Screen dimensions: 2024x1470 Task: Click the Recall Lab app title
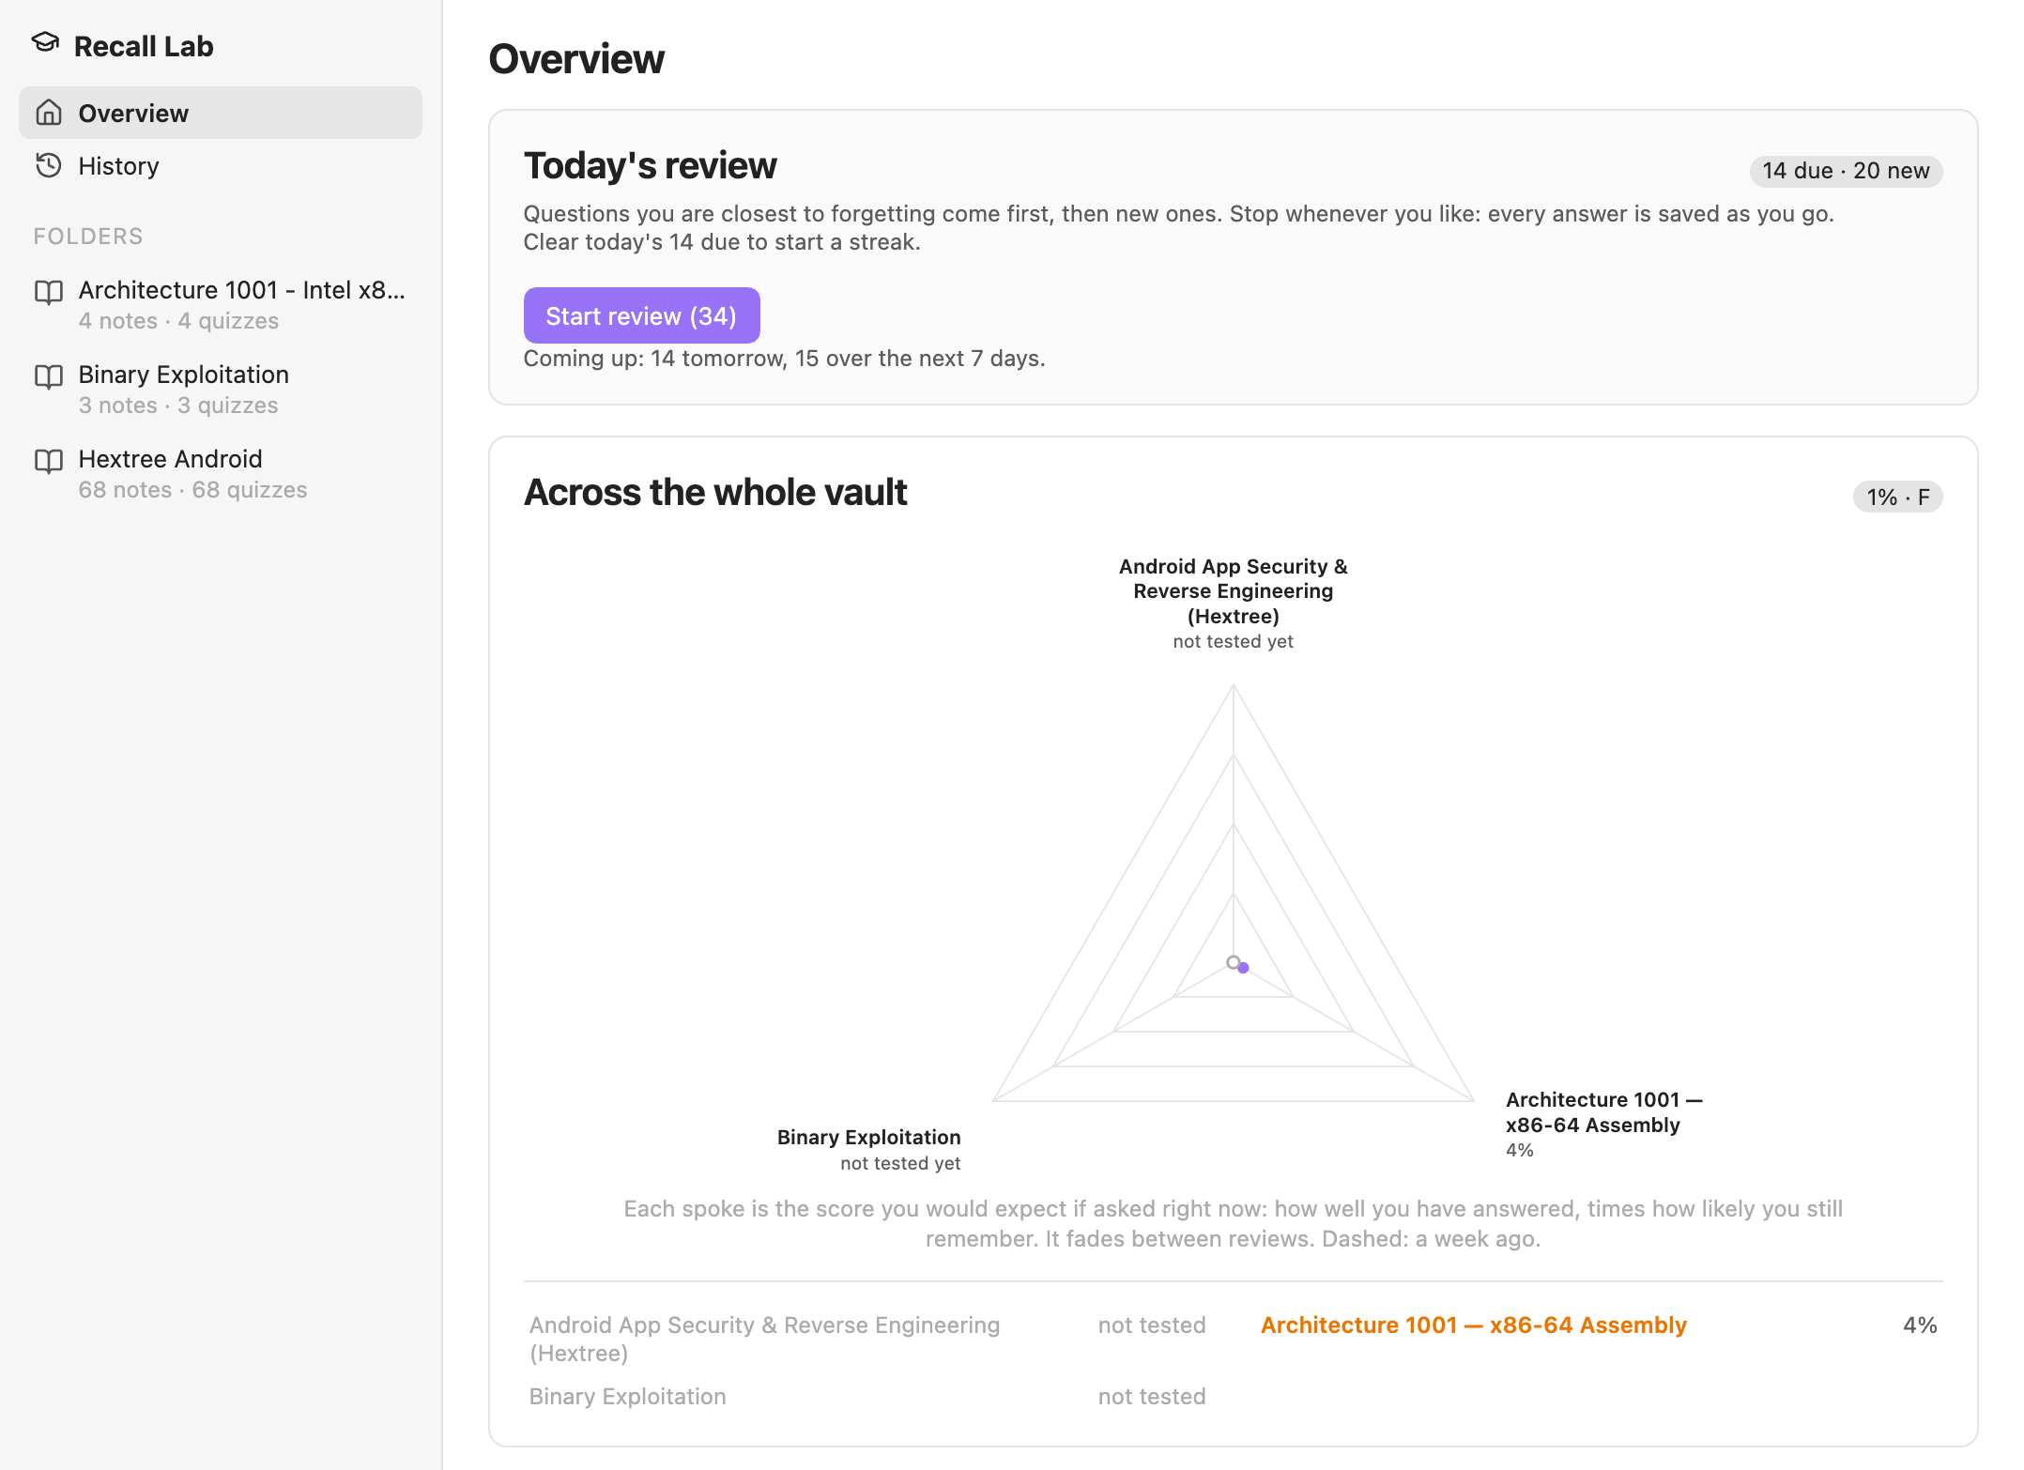[x=144, y=46]
